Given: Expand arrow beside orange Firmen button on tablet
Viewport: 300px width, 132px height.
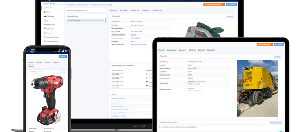Looking at the screenshot, I should (x=272, y=44).
